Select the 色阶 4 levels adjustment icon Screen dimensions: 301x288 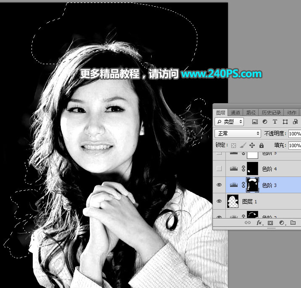[x=233, y=169]
